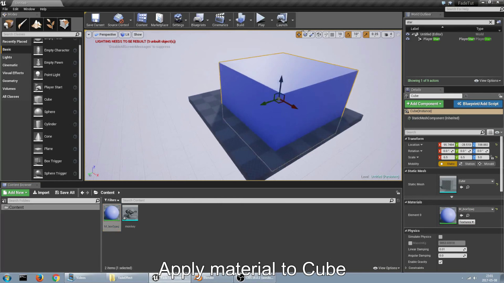Toggle grid snapping in viewport
Image resolution: width=504 pixels, height=283 pixels.
coord(332,35)
